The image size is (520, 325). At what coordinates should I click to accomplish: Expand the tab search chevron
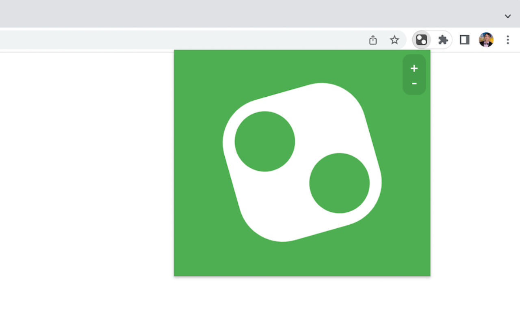click(x=508, y=16)
